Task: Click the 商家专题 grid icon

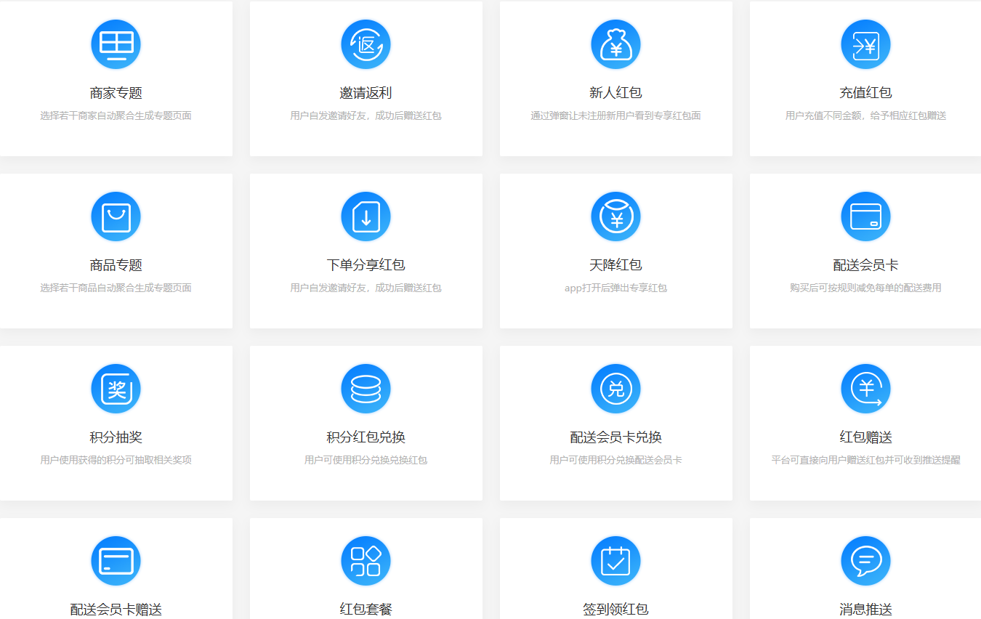Action: [x=116, y=44]
